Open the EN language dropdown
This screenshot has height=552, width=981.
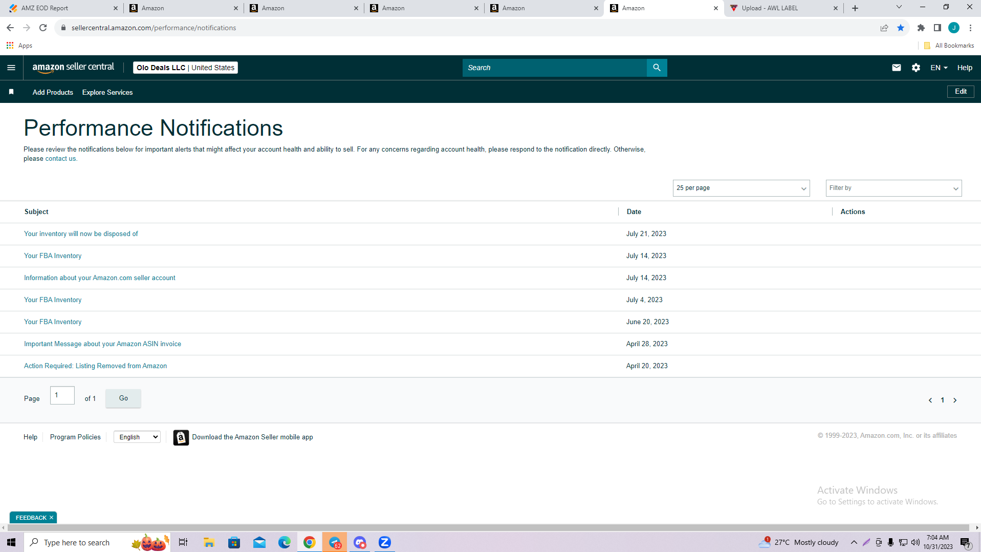(939, 68)
